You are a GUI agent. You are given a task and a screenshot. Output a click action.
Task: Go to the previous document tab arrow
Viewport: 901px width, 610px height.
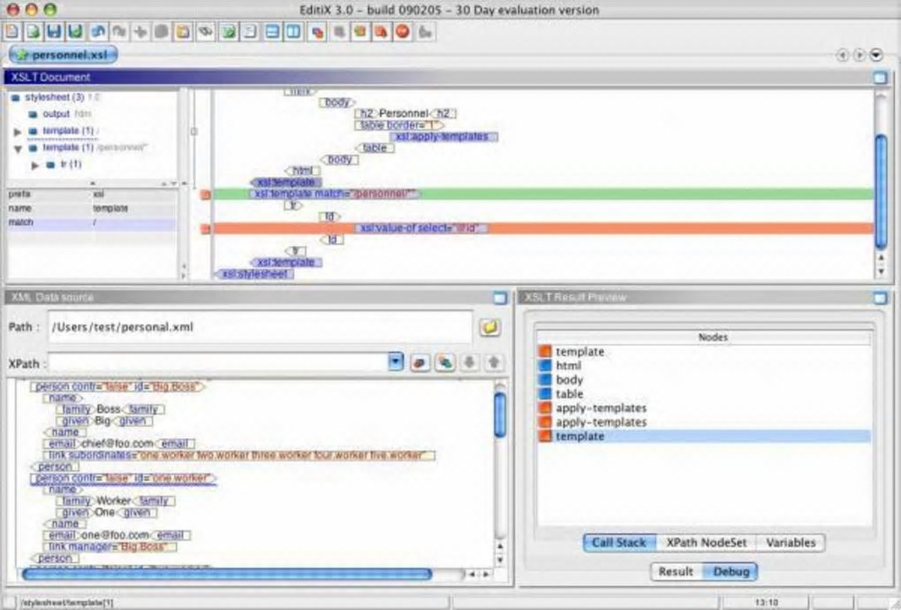[x=843, y=55]
